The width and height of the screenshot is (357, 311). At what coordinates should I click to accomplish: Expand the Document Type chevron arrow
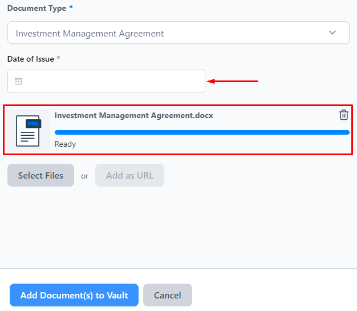[332, 33]
